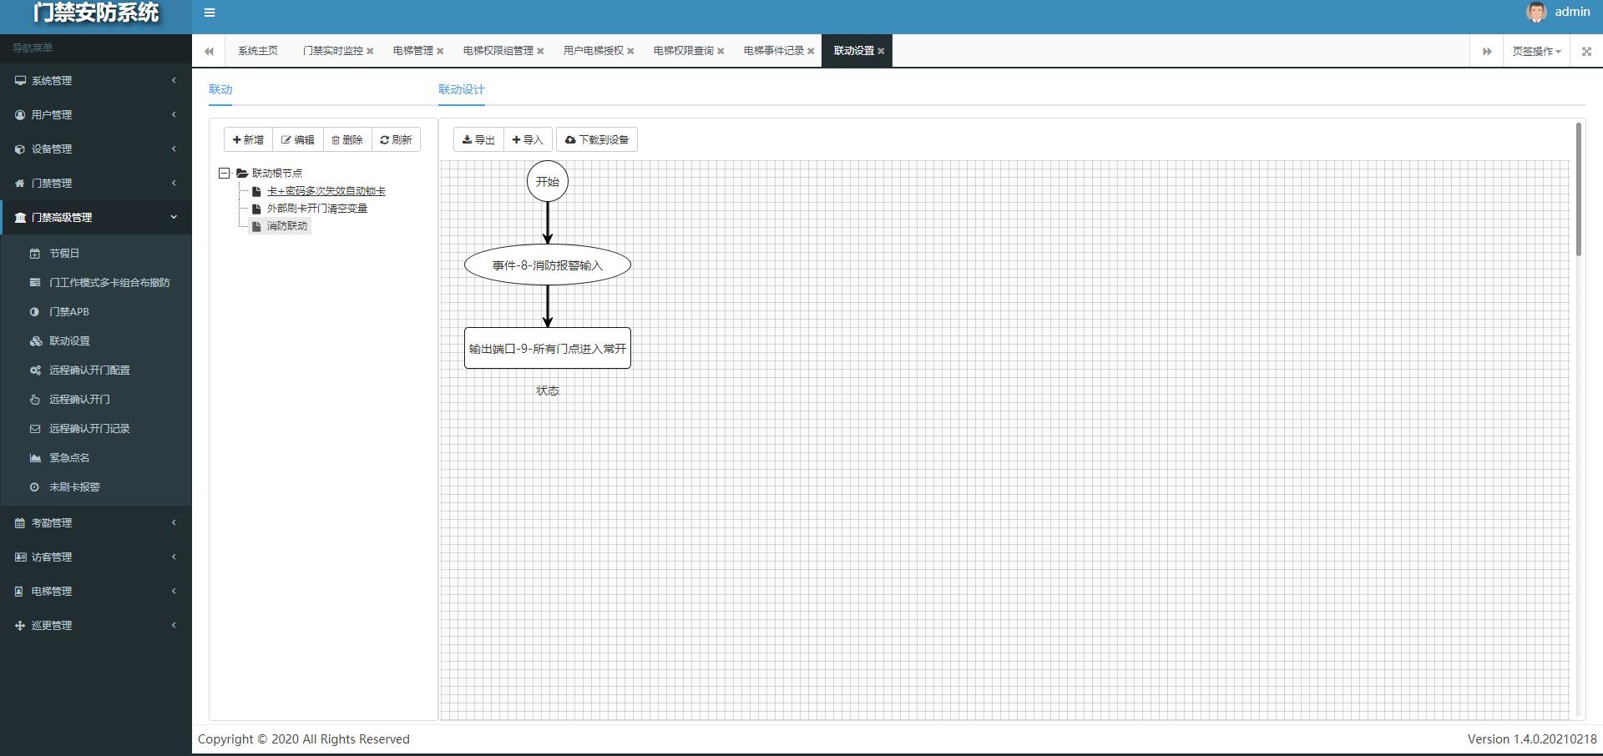The image size is (1603, 756).
Task: Click the 考勤管理 calendar icon
Action: point(20,523)
